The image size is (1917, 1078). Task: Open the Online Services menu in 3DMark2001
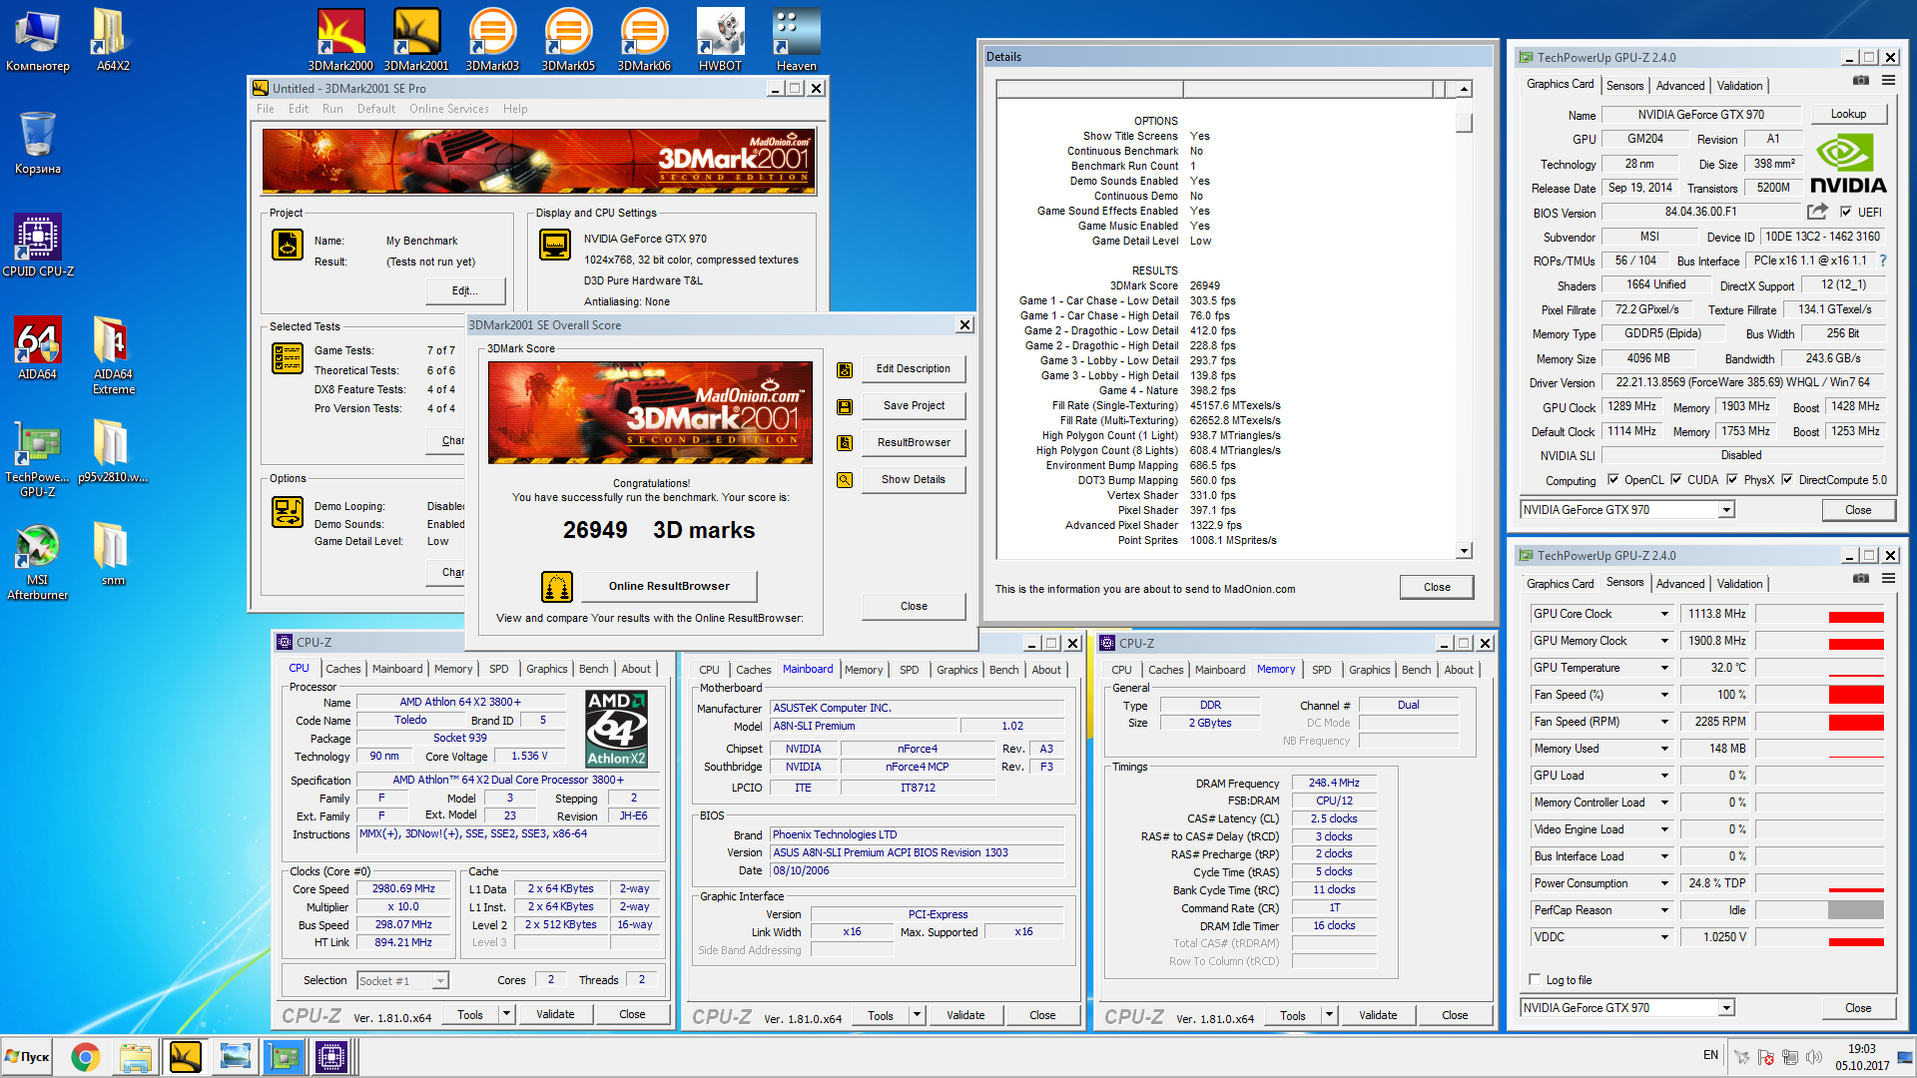pyautogui.click(x=449, y=109)
